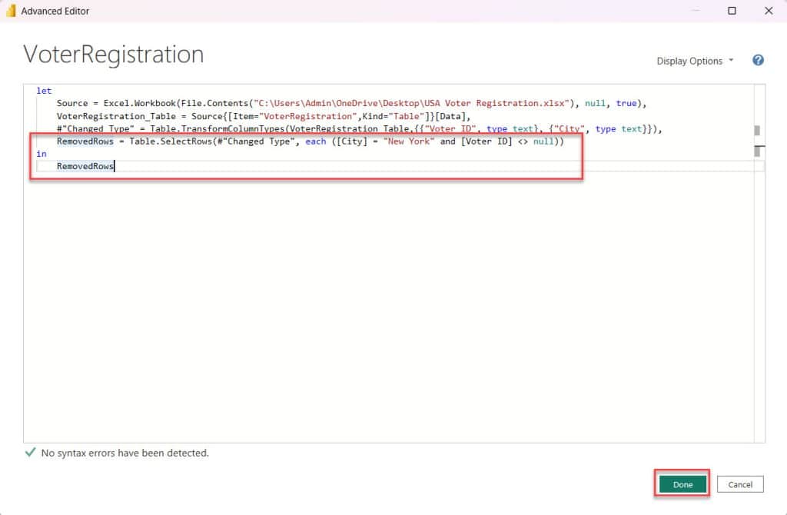Close the Advanced Editor window

coord(769,11)
